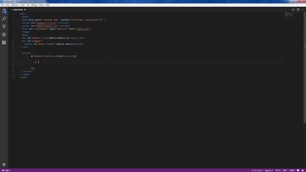Image resolution: width=306 pixels, height=172 pixels.
Task: Open the Tasks menu
Action: point(41,5)
